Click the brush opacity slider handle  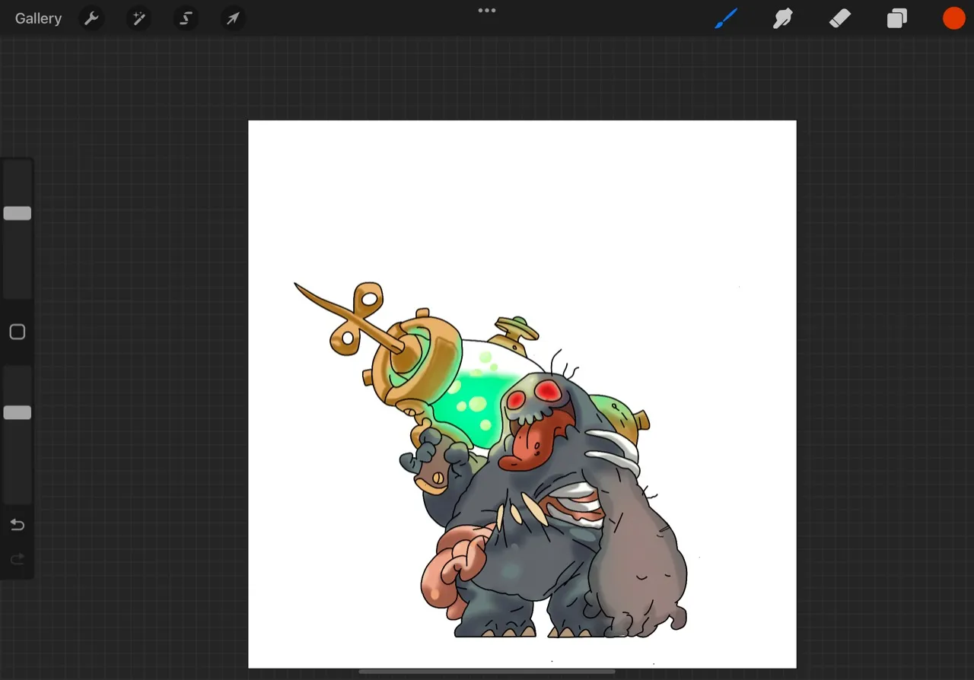point(18,413)
